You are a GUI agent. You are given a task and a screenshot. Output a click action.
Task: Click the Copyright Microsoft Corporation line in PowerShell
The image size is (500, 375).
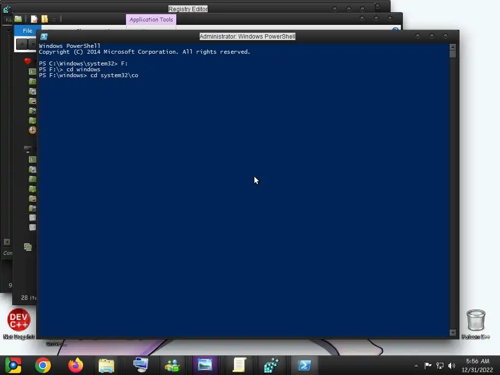pyautogui.click(x=145, y=52)
